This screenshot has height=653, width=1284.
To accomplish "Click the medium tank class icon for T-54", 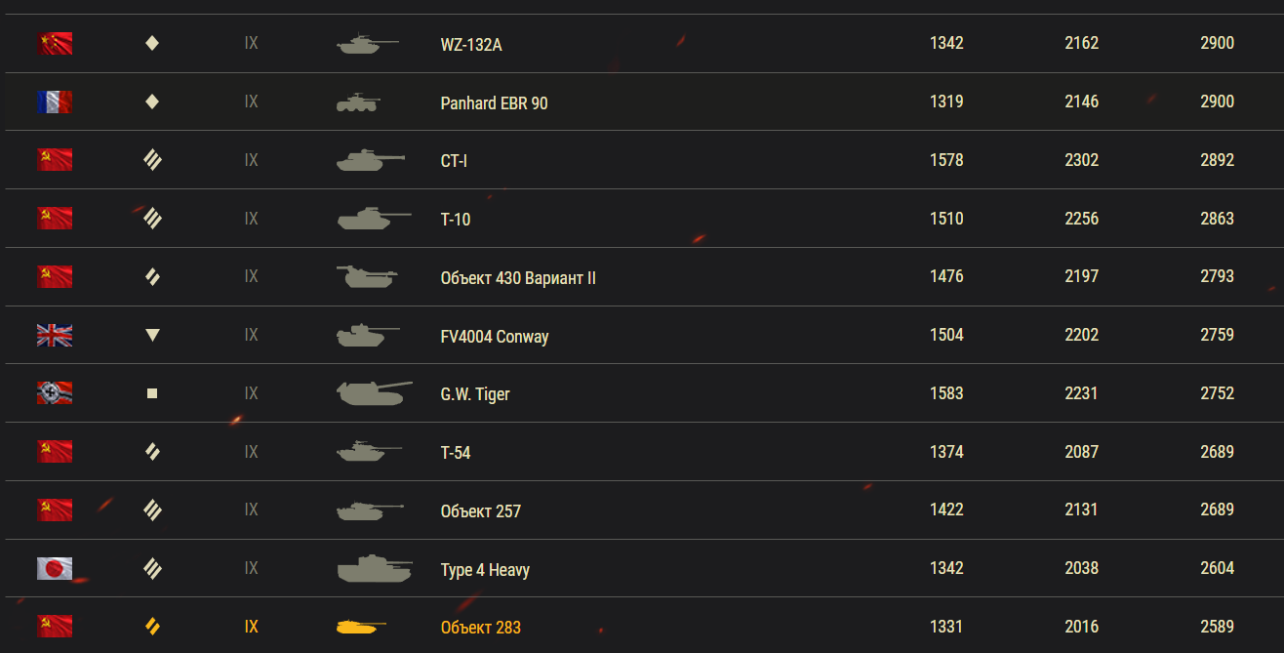I will [x=152, y=452].
